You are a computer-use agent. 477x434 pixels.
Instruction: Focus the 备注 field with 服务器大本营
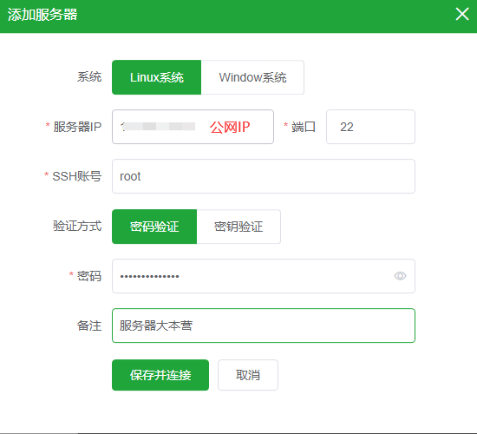[x=264, y=325]
